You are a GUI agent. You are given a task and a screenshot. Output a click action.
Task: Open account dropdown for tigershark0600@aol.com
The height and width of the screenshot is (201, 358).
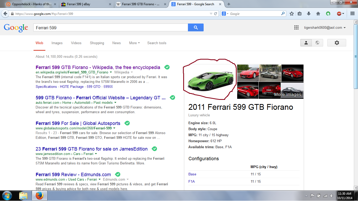[x=325, y=27]
